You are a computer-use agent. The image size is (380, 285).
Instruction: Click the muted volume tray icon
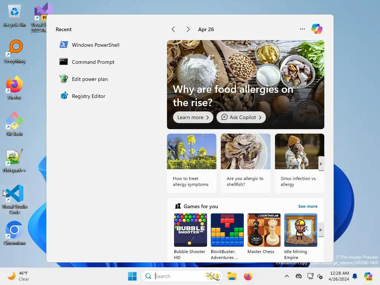320,276
